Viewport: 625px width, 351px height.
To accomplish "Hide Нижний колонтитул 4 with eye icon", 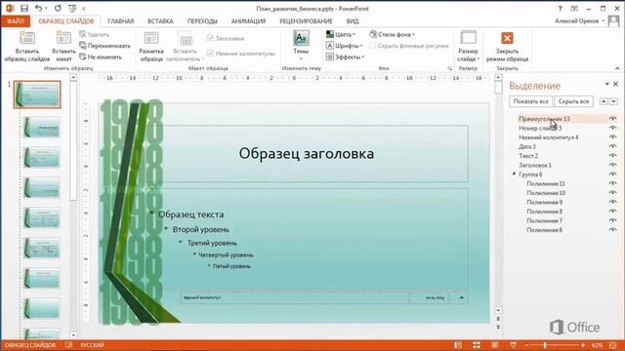I will pyautogui.click(x=612, y=136).
